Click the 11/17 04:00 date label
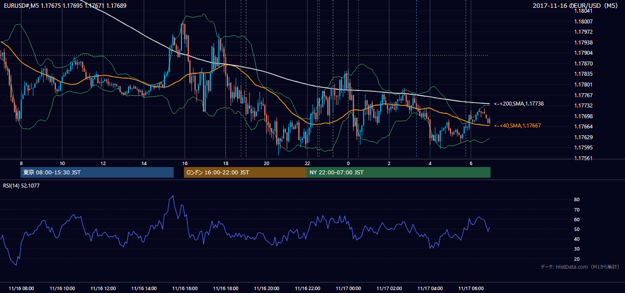625x293 pixels. pos(430,288)
